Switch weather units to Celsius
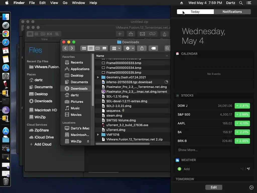The width and height of the screenshot is (257, 193). 242,169
